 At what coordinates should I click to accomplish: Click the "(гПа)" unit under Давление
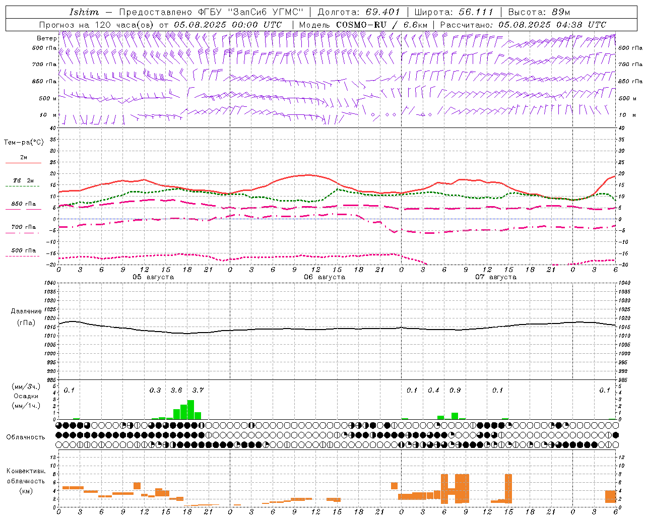[x=26, y=323]
